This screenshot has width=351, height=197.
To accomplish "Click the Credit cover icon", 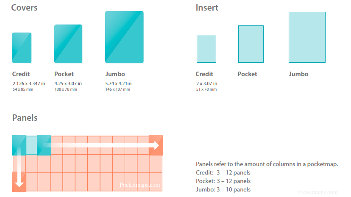I will pyautogui.click(x=22, y=47).
